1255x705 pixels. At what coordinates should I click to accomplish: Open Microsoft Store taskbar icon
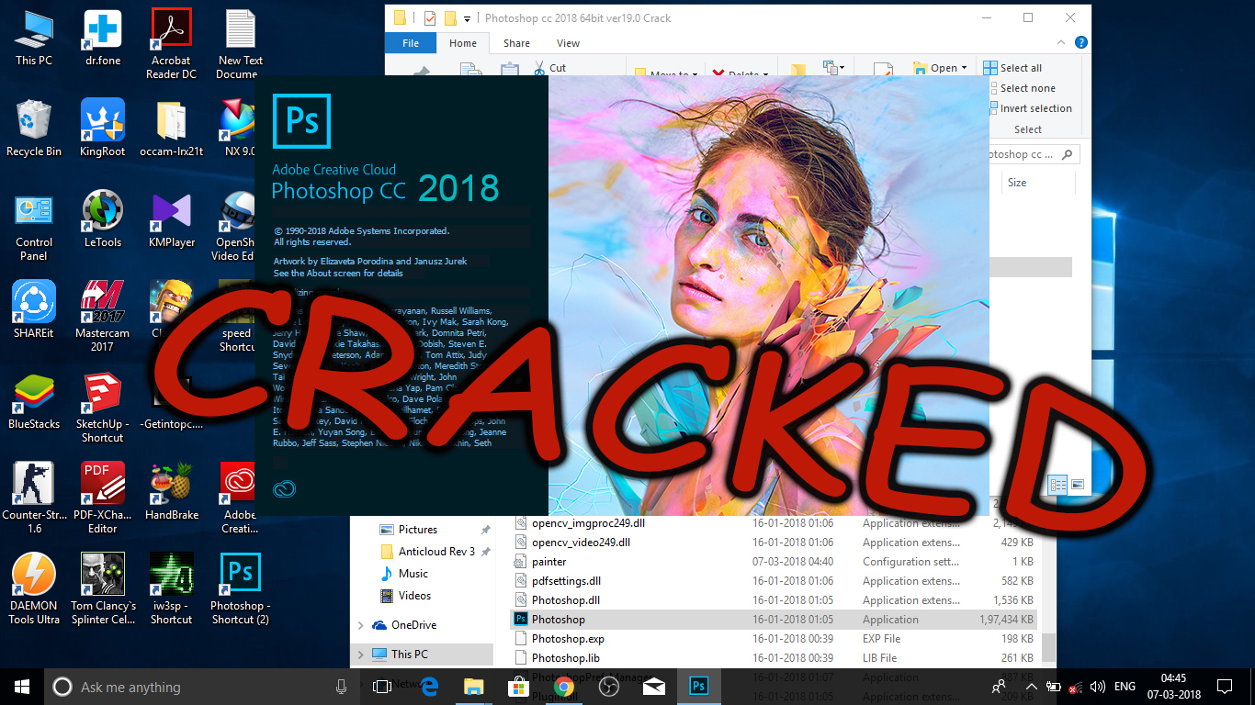coord(518,687)
